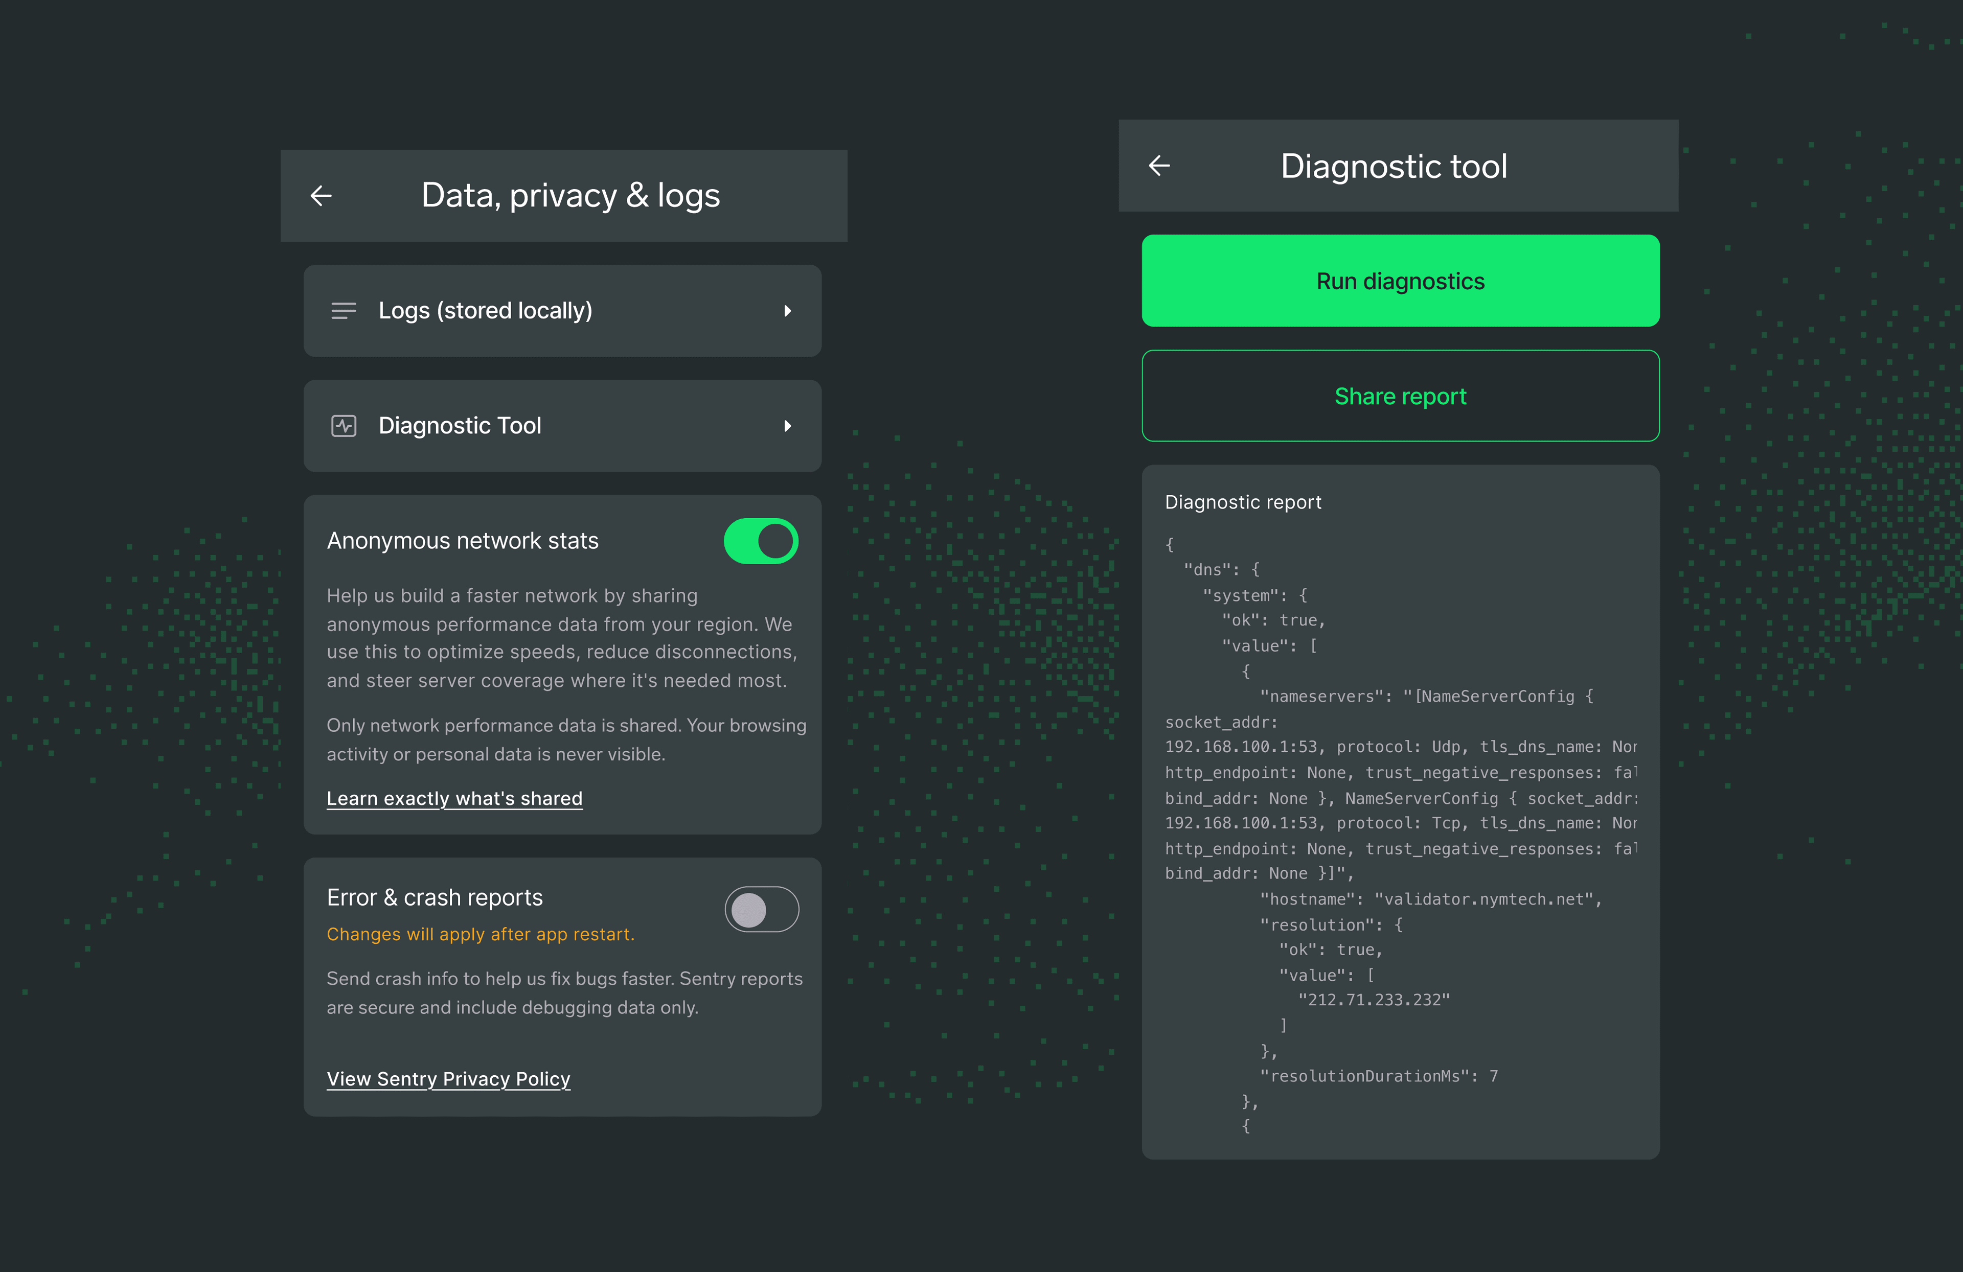
Task: Expand Diagnostic Tool chevron arrow
Action: point(787,426)
